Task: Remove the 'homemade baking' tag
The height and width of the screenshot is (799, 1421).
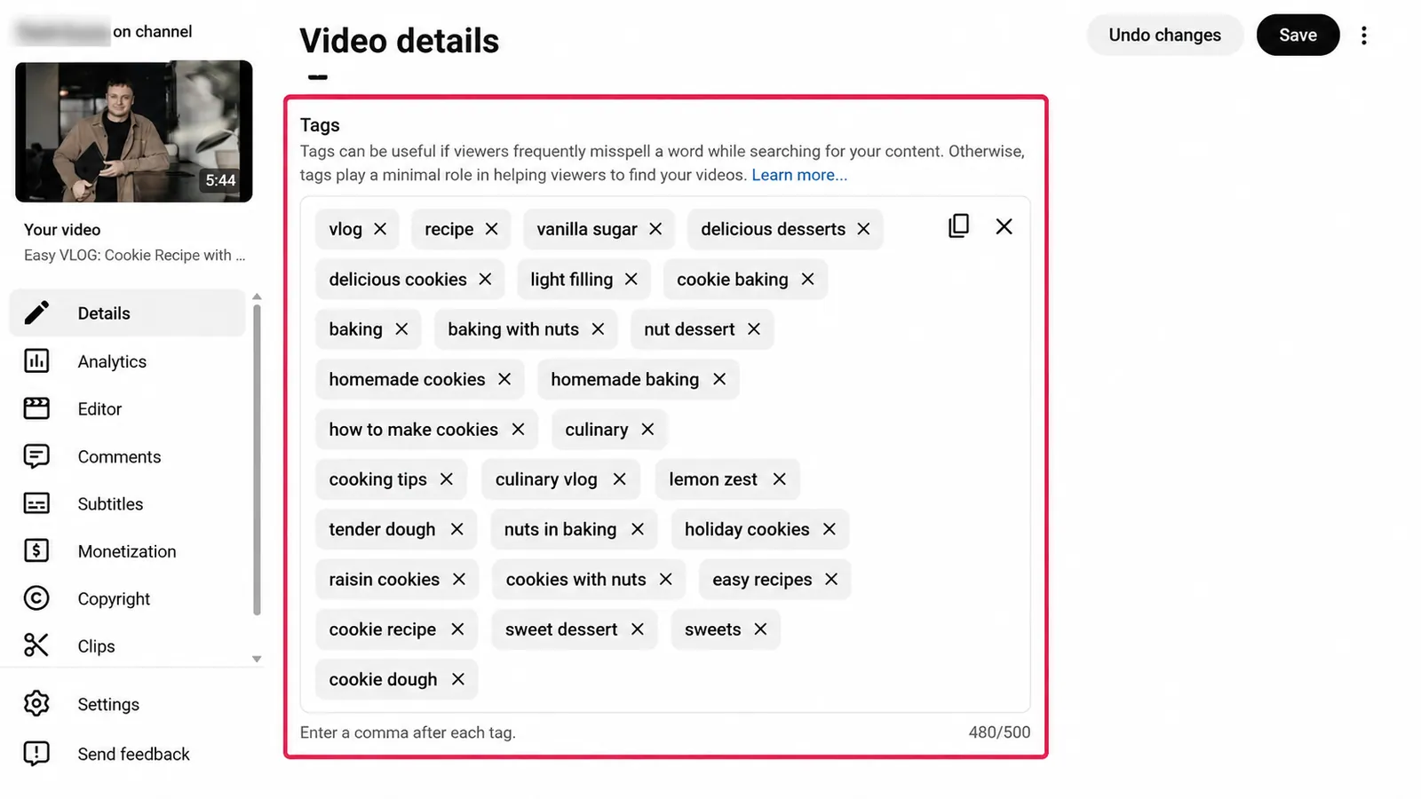Action: [x=719, y=379]
